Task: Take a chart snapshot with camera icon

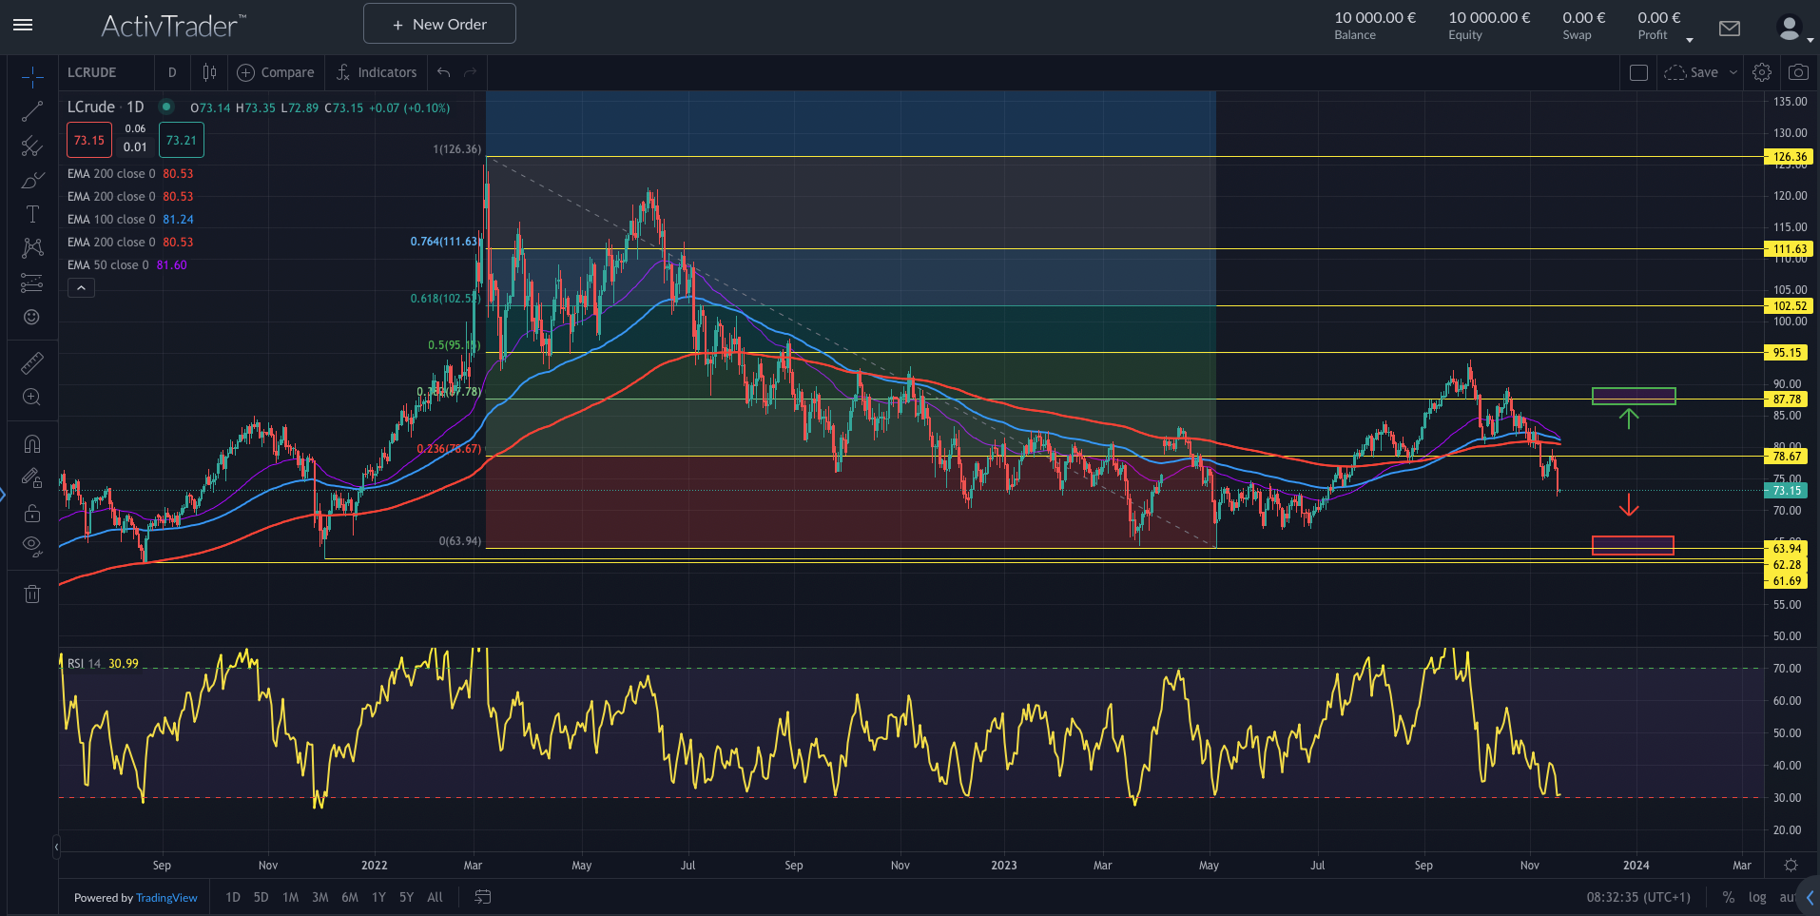Action: click(1797, 72)
